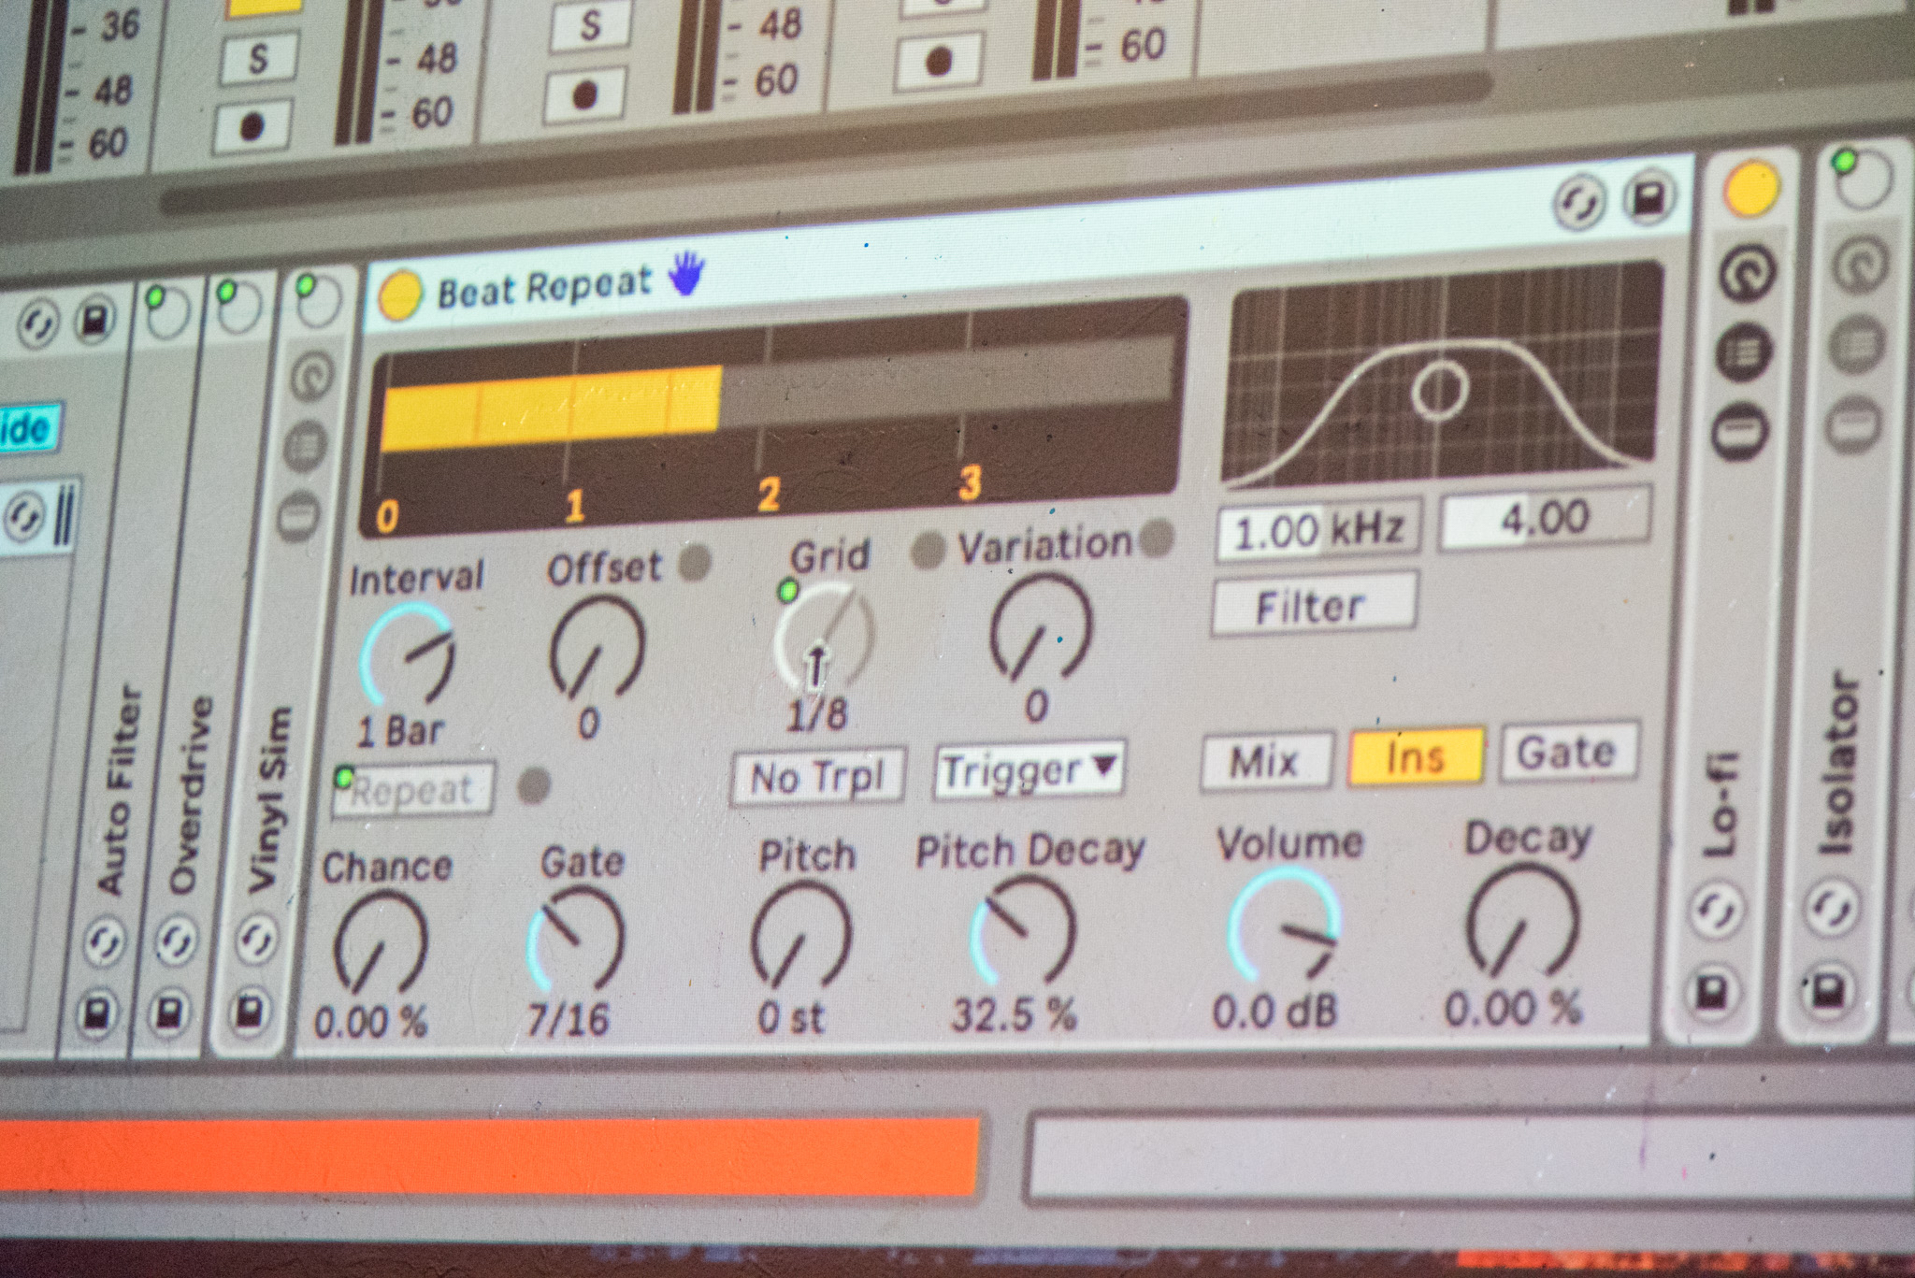1915x1278 pixels.
Task: Toggle Overdrive device activator
Action: 238,305
